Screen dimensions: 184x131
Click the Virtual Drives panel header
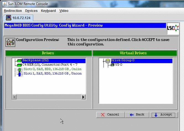coord(135,53)
